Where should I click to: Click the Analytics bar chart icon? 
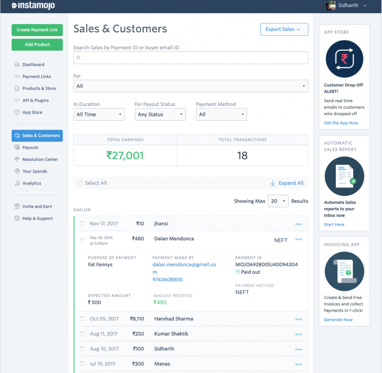click(17, 183)
